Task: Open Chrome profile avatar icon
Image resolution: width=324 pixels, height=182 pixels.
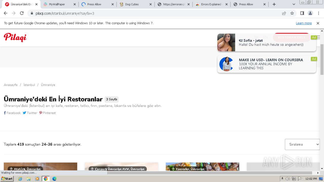Action: pyautogui.click(x=310, y=13)
